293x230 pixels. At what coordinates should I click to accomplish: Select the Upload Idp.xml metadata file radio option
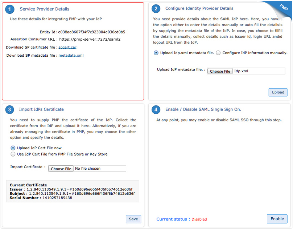point(156,53)
